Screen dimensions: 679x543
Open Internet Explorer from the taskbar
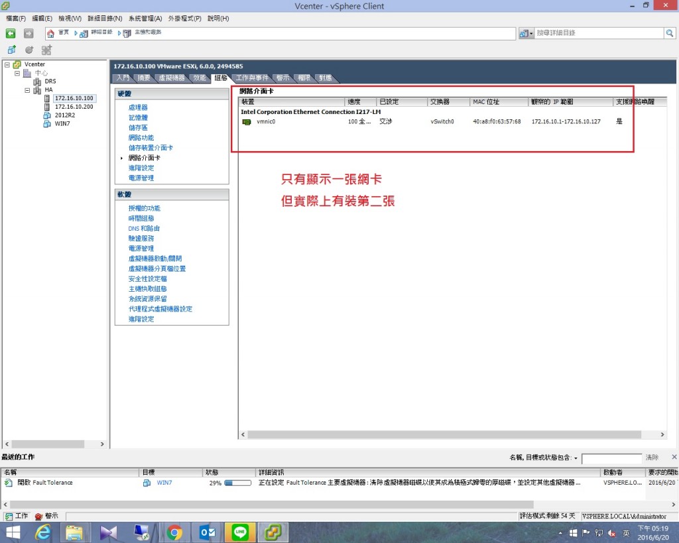[43, 532]
